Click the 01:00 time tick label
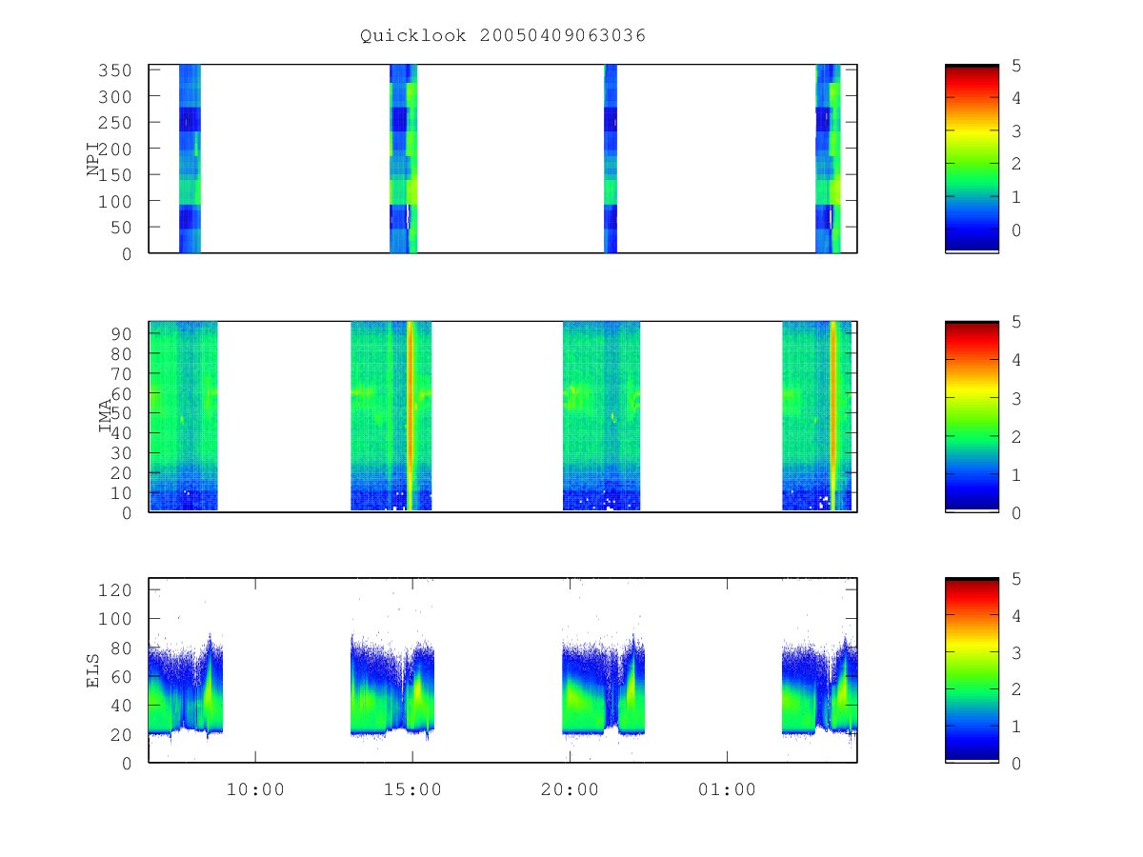Screen dimensions: 1143x857 click(727, 790)
